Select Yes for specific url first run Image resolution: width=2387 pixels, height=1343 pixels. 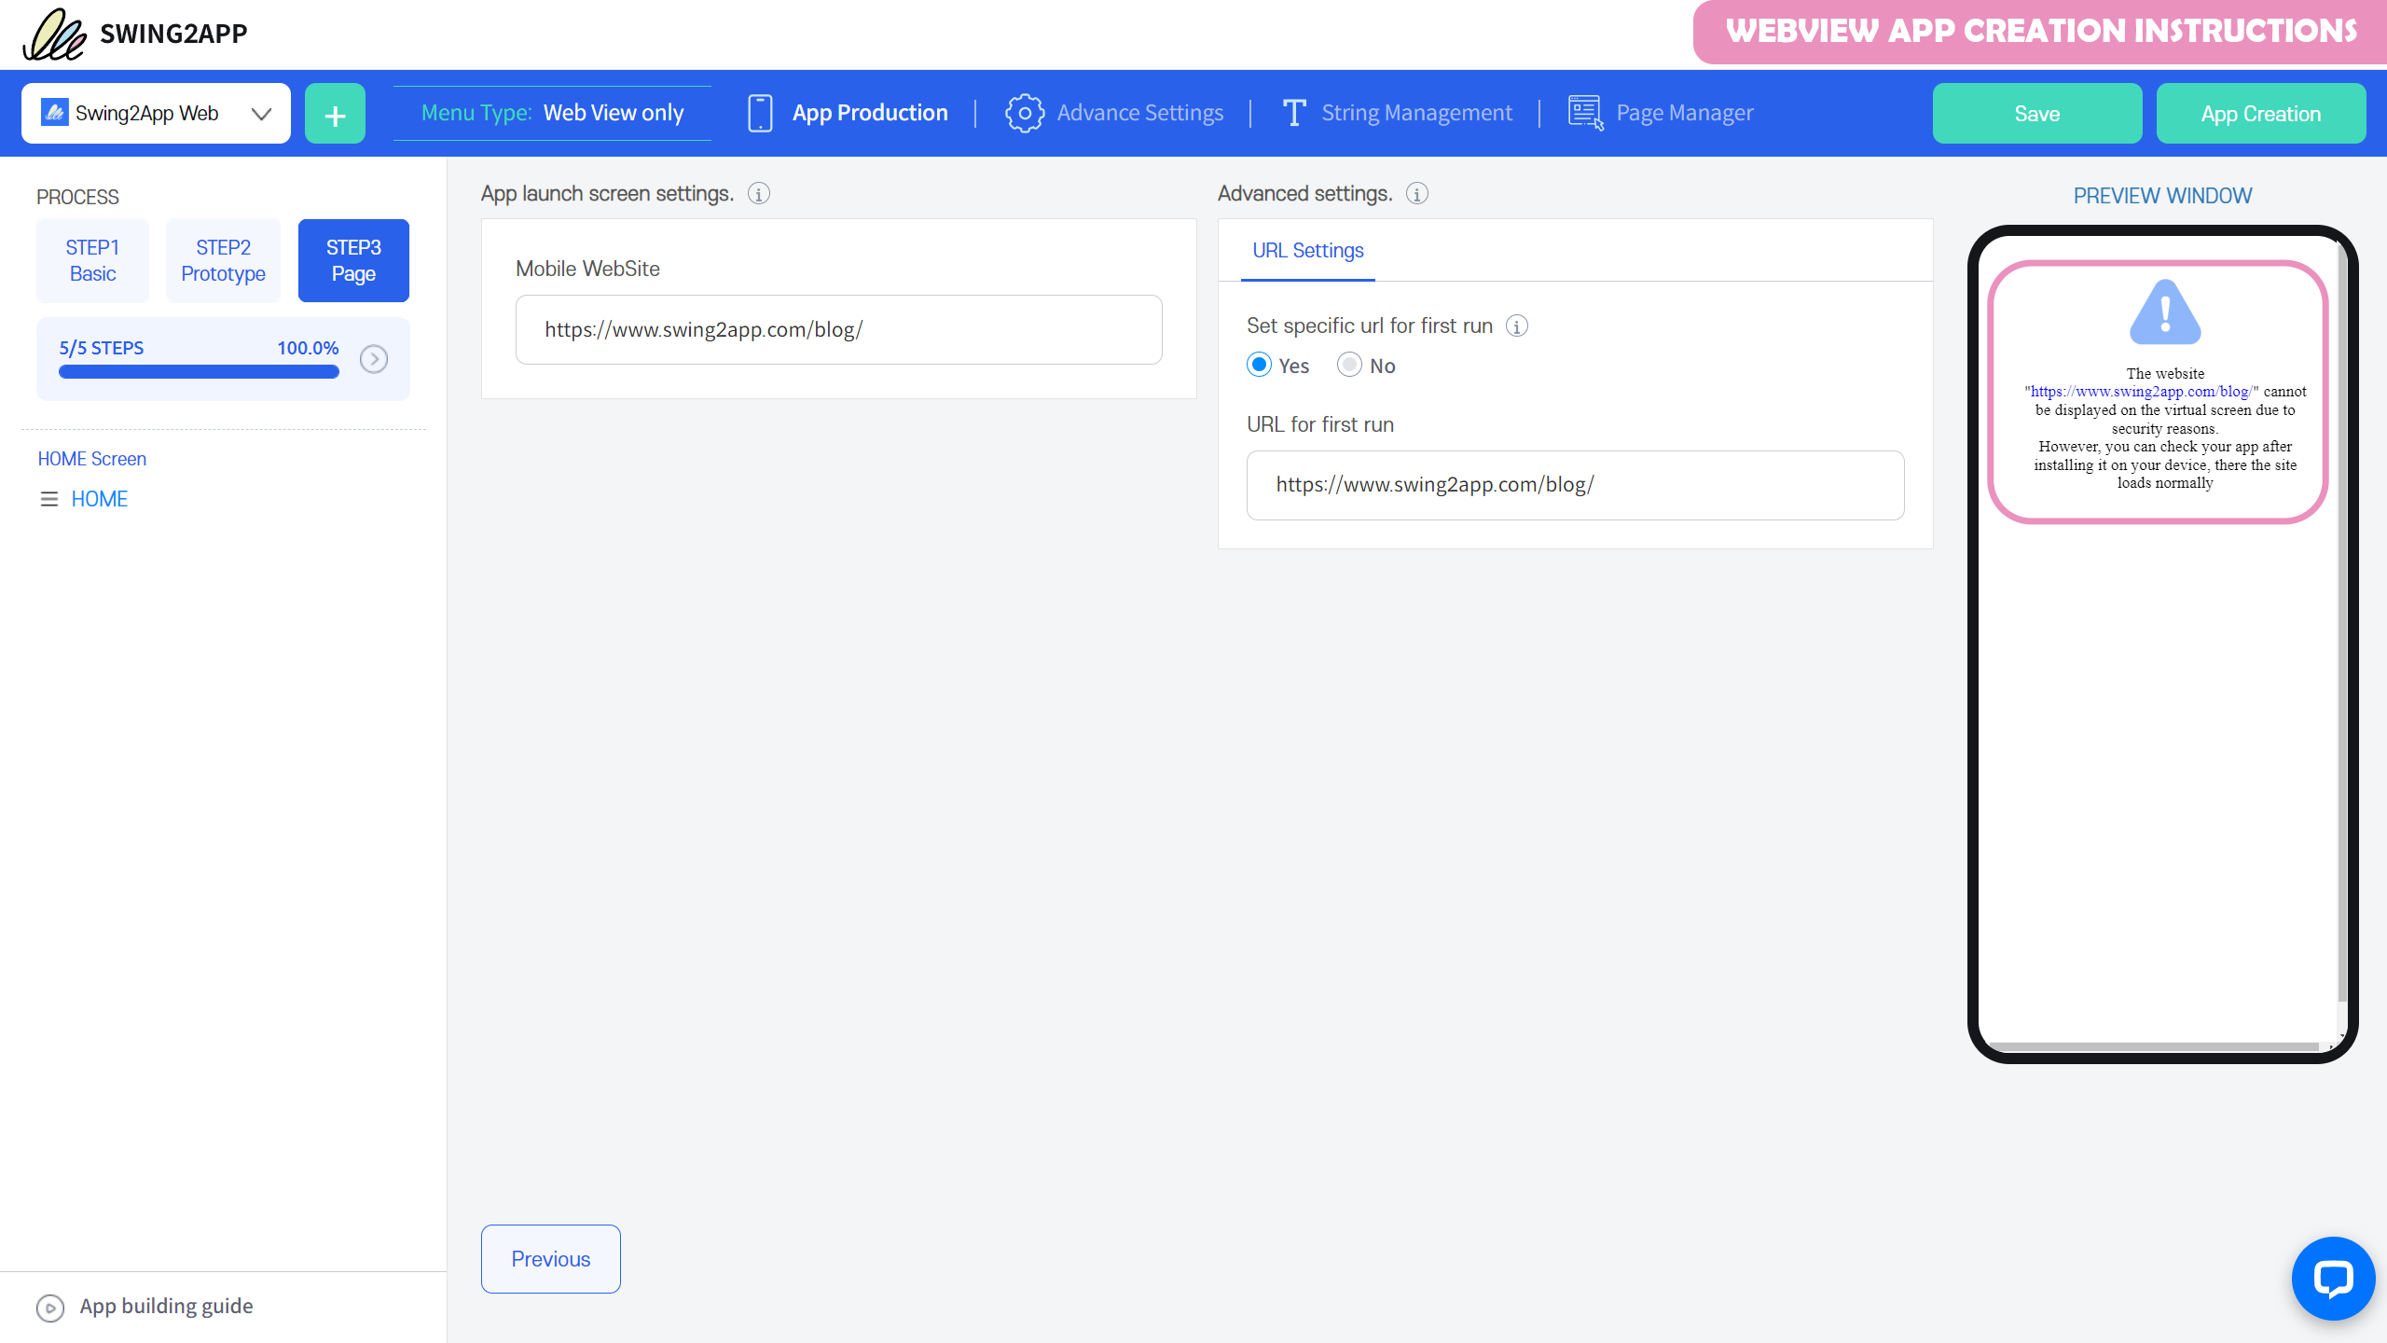(1259, 365)
